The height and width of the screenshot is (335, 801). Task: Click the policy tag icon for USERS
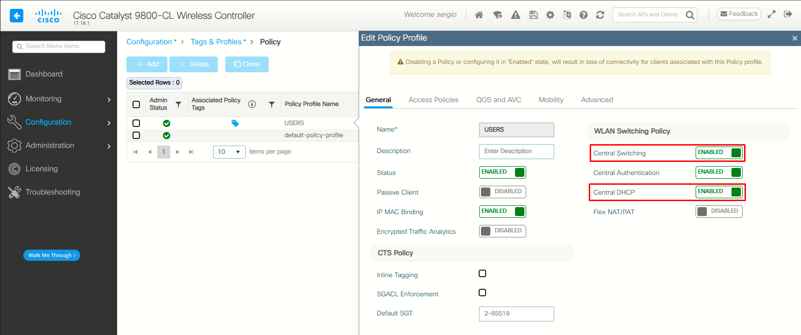(x=235, y=123)
